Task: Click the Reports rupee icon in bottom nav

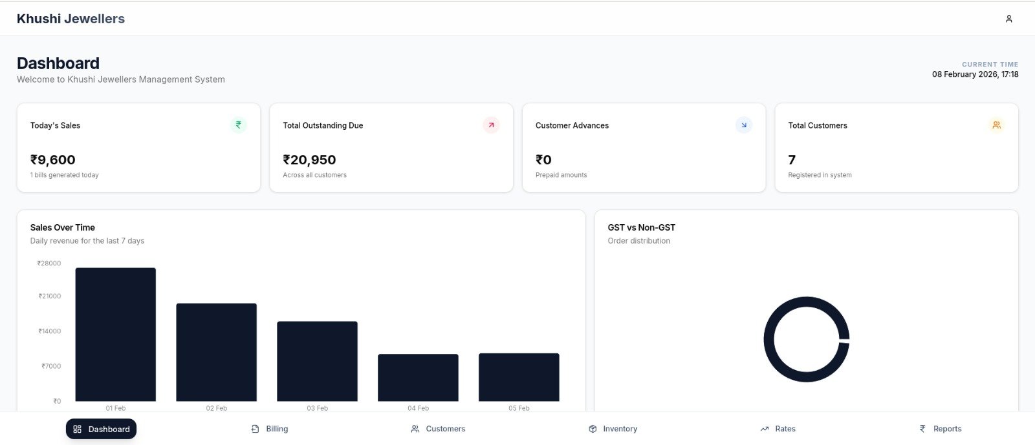Action: (922, 429)
